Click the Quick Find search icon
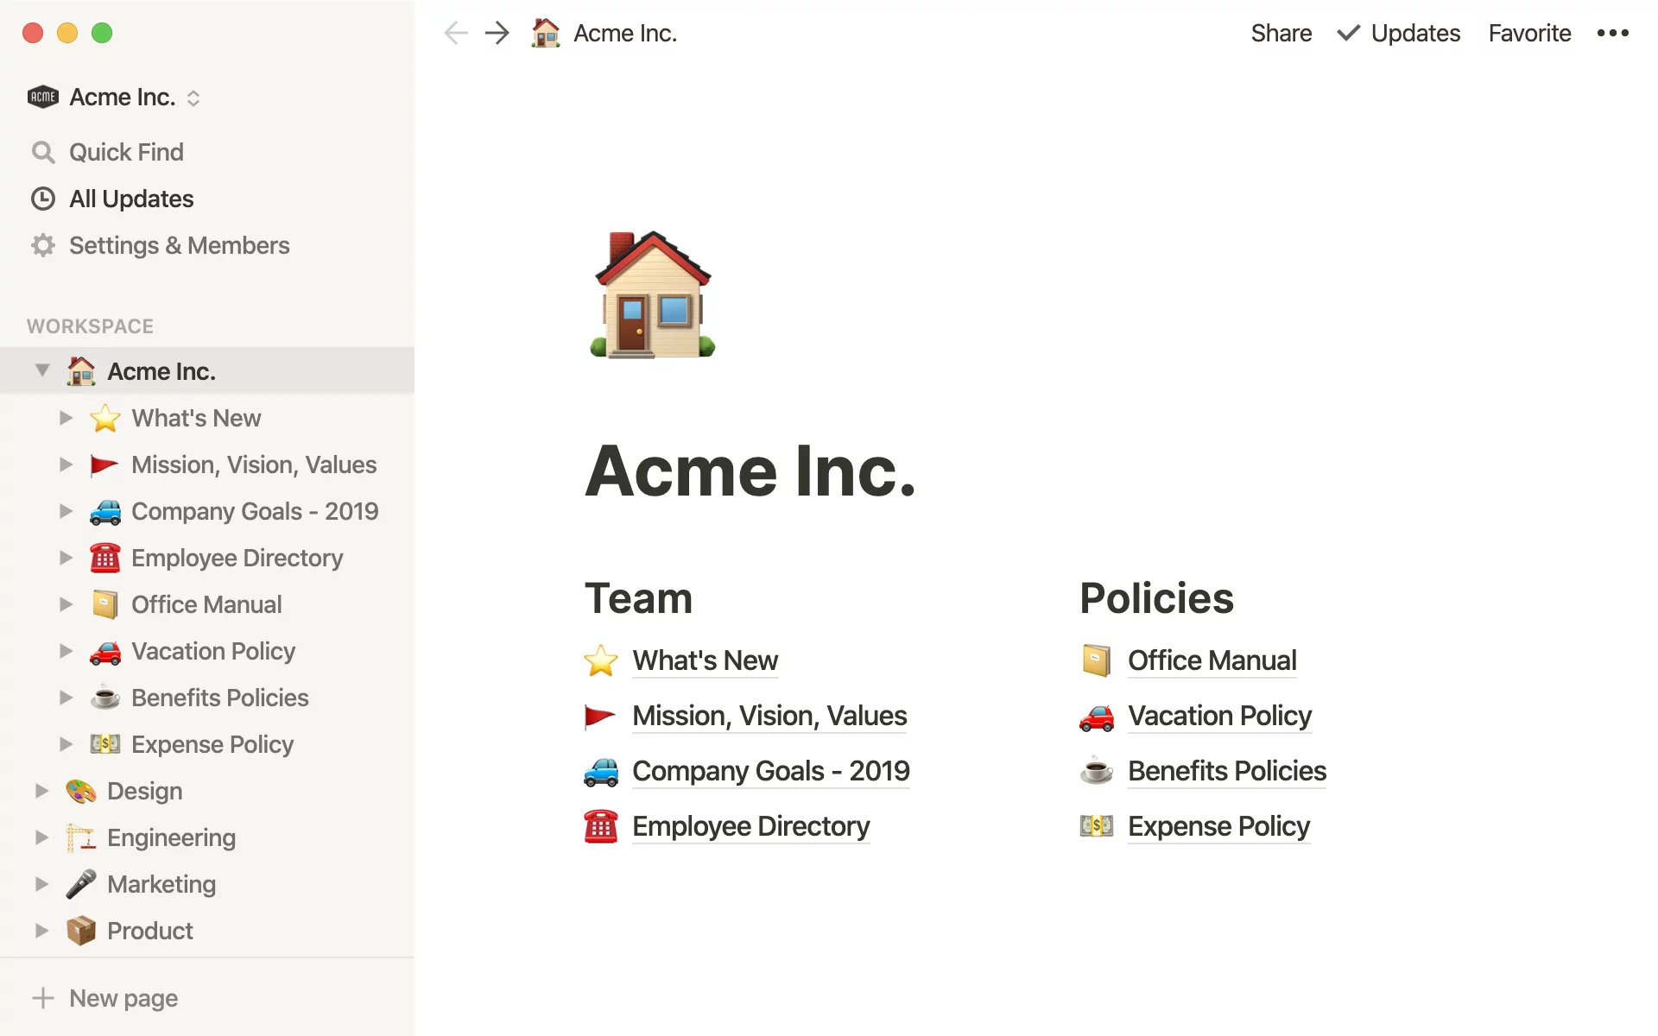Image resolution: width=1658 pixels, height=1036 pixels. coord(41,152)
